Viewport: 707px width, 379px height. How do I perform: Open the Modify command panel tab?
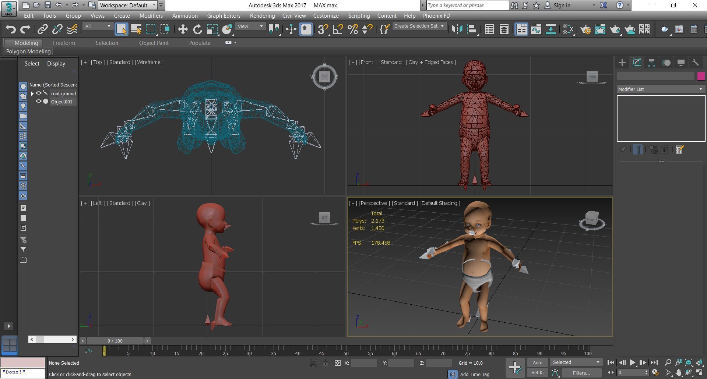pos(637,63)
